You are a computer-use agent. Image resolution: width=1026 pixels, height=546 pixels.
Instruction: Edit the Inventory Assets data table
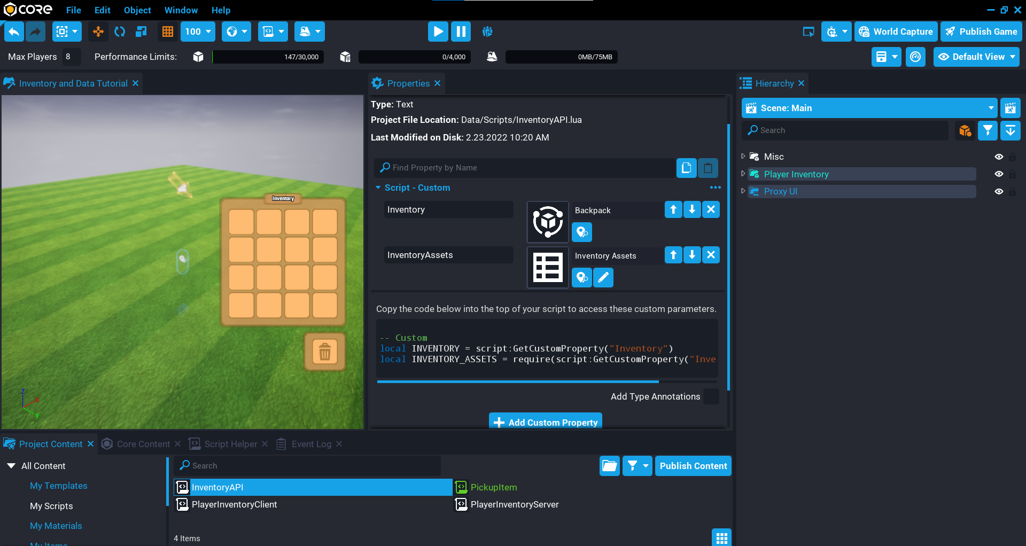coord(603,278)
